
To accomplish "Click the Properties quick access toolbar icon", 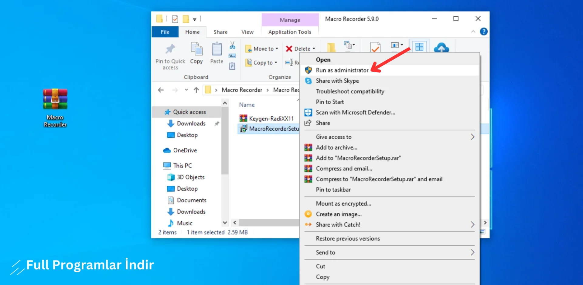I will point(175,19).
